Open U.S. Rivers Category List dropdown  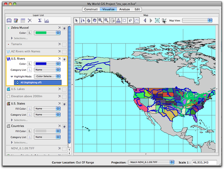pyautogui.click(x=47, y=70)
